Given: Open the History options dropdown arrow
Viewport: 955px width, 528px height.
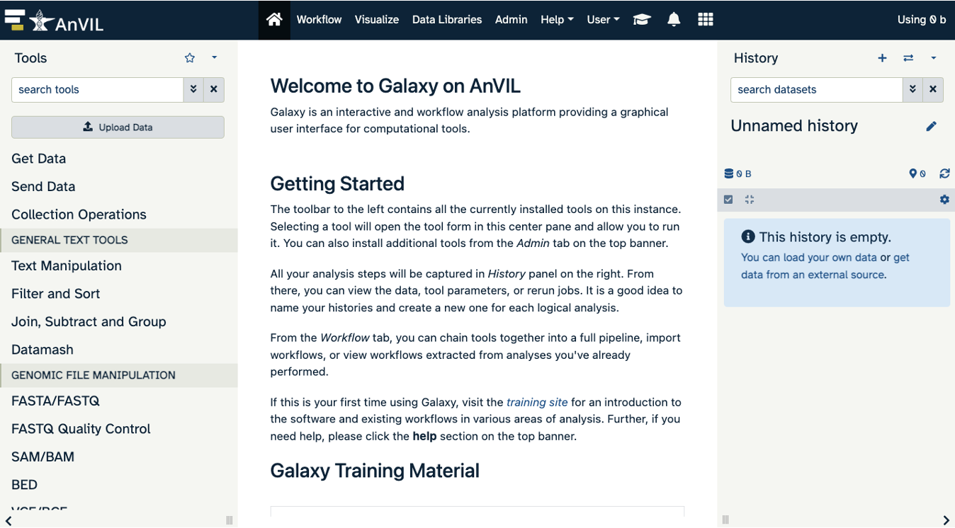Looking at the screenshot, I should tap(934, 58).
